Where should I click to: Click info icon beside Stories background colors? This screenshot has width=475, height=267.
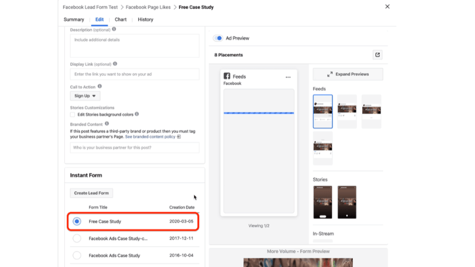pos(137,114)
